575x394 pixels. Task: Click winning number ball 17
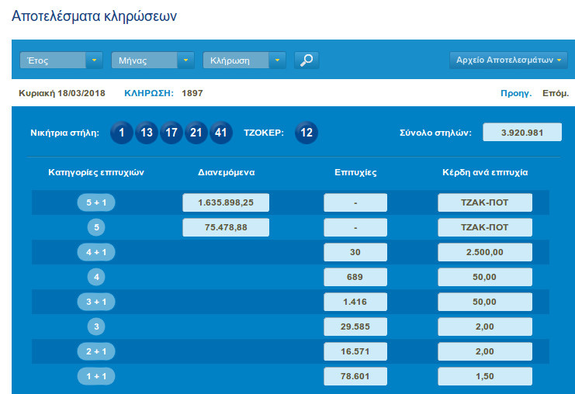point(171,133)
